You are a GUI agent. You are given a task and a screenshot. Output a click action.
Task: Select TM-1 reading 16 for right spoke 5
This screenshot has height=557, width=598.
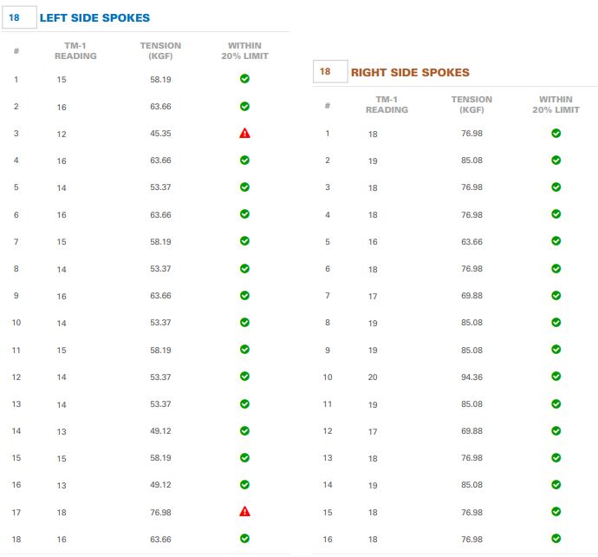(374, 242)
